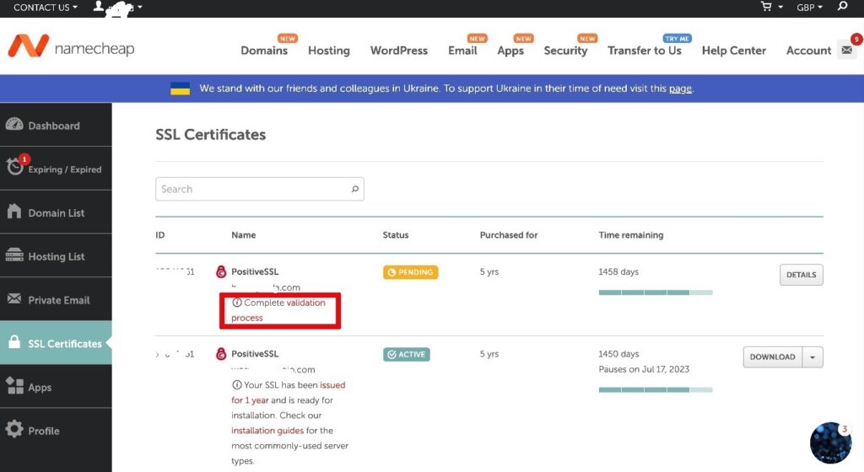Click the Name column header

click(244, 235)
